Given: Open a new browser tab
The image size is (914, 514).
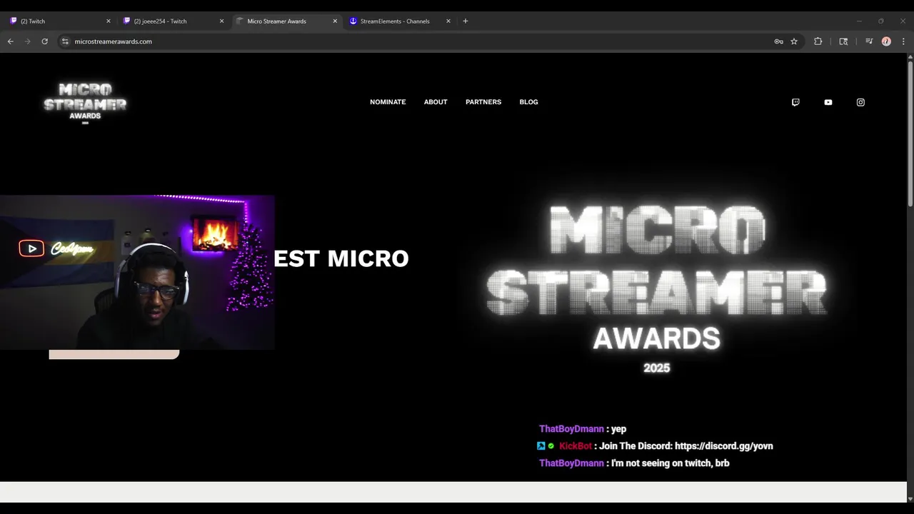Looking at the screenshot, I should [466, 21].
